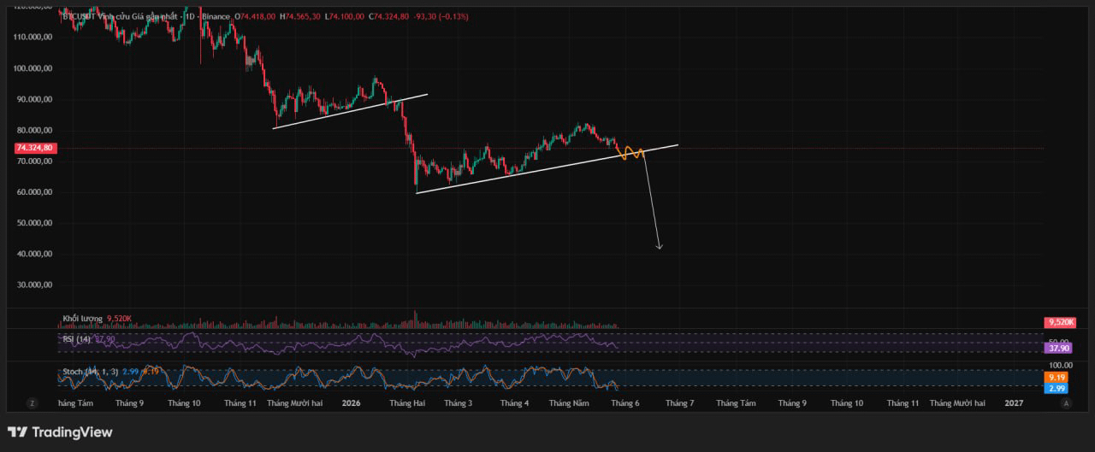Select the RSI (14) indicator label
This screenshot has height=452, width=1095.
(x=76, y=339)
